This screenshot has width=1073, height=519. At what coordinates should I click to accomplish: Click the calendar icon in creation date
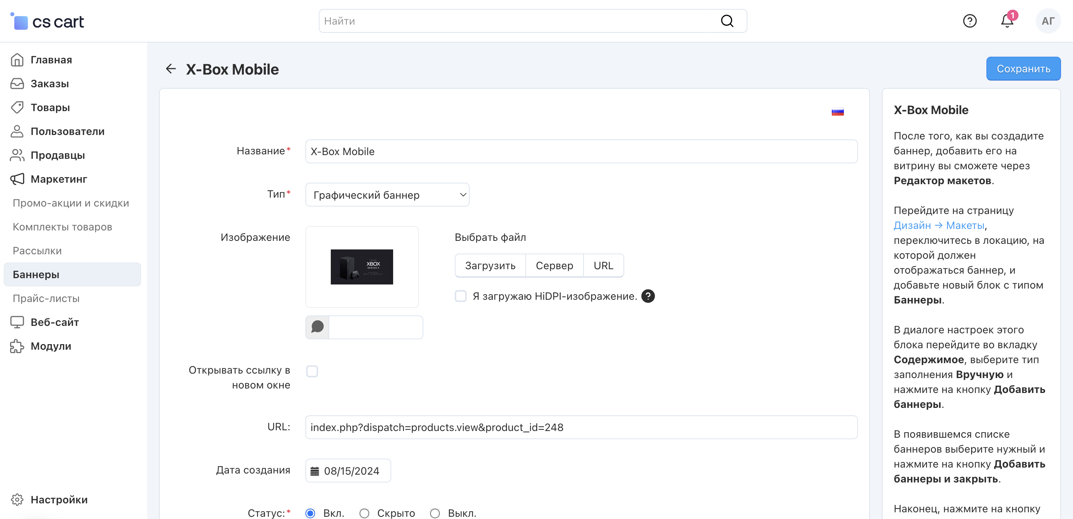(314, 471)
